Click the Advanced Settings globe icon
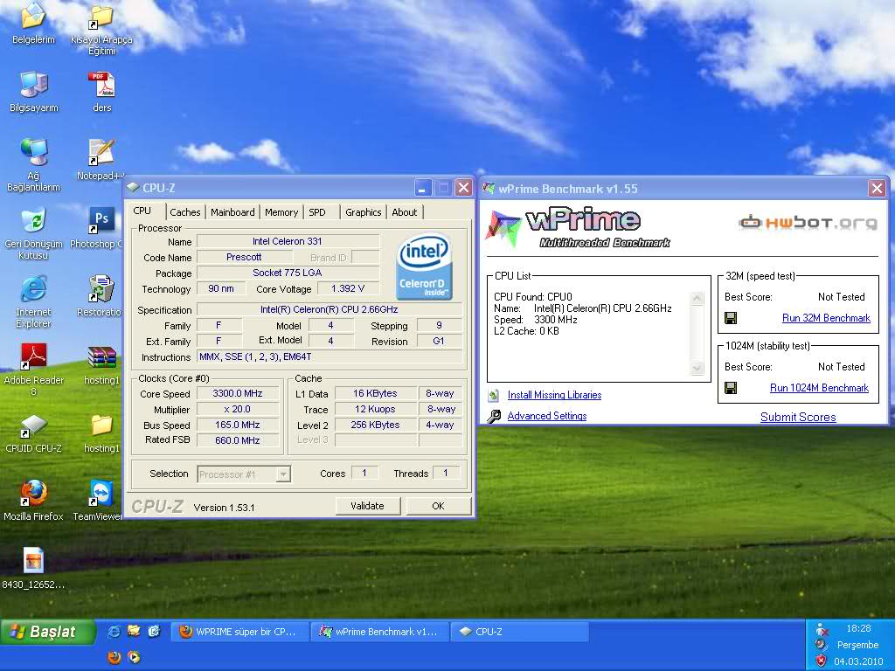Image resolution: width=895 pixels, height=671 pixels. tap(496, 416)
